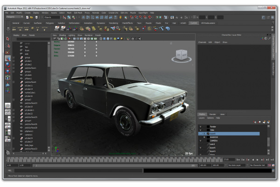280x187 pixels.
Task: Select the Lasso tool in toolbox
Action: point(7,45)
